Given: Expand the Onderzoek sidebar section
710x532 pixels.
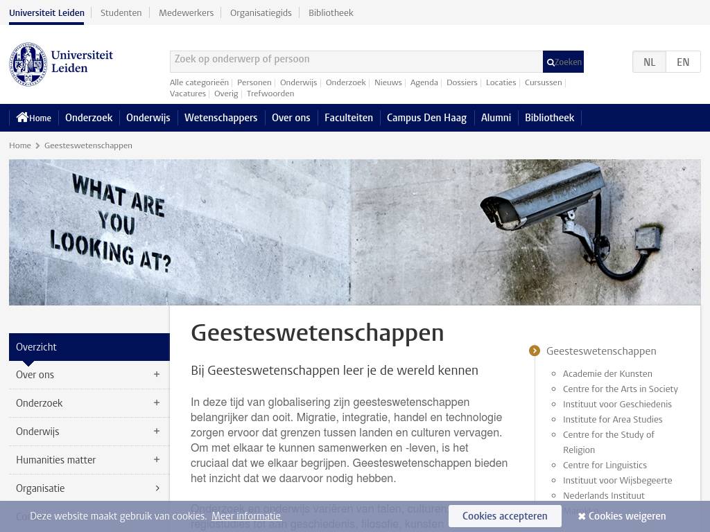Looking at the screenshot, I should 157,403.
